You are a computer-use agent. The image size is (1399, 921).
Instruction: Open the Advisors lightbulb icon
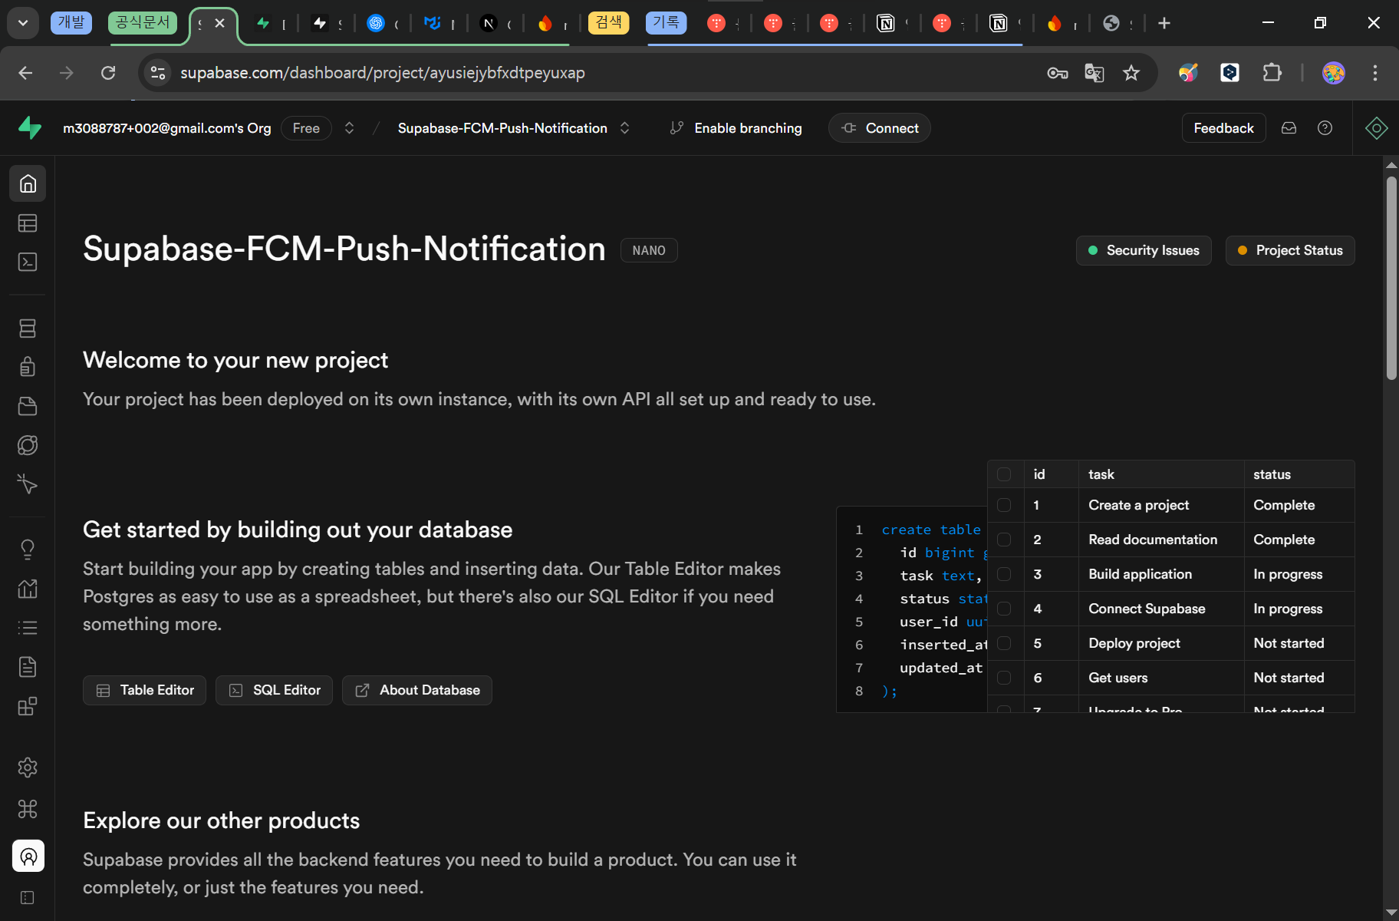coord(28,550)
